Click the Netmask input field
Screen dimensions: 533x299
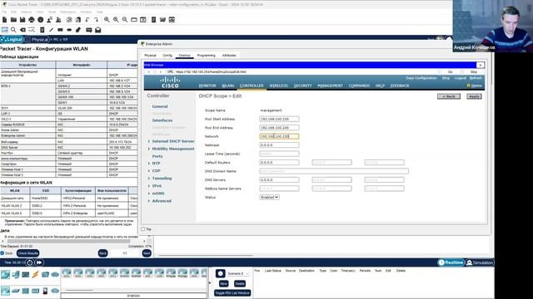[279, 145]
